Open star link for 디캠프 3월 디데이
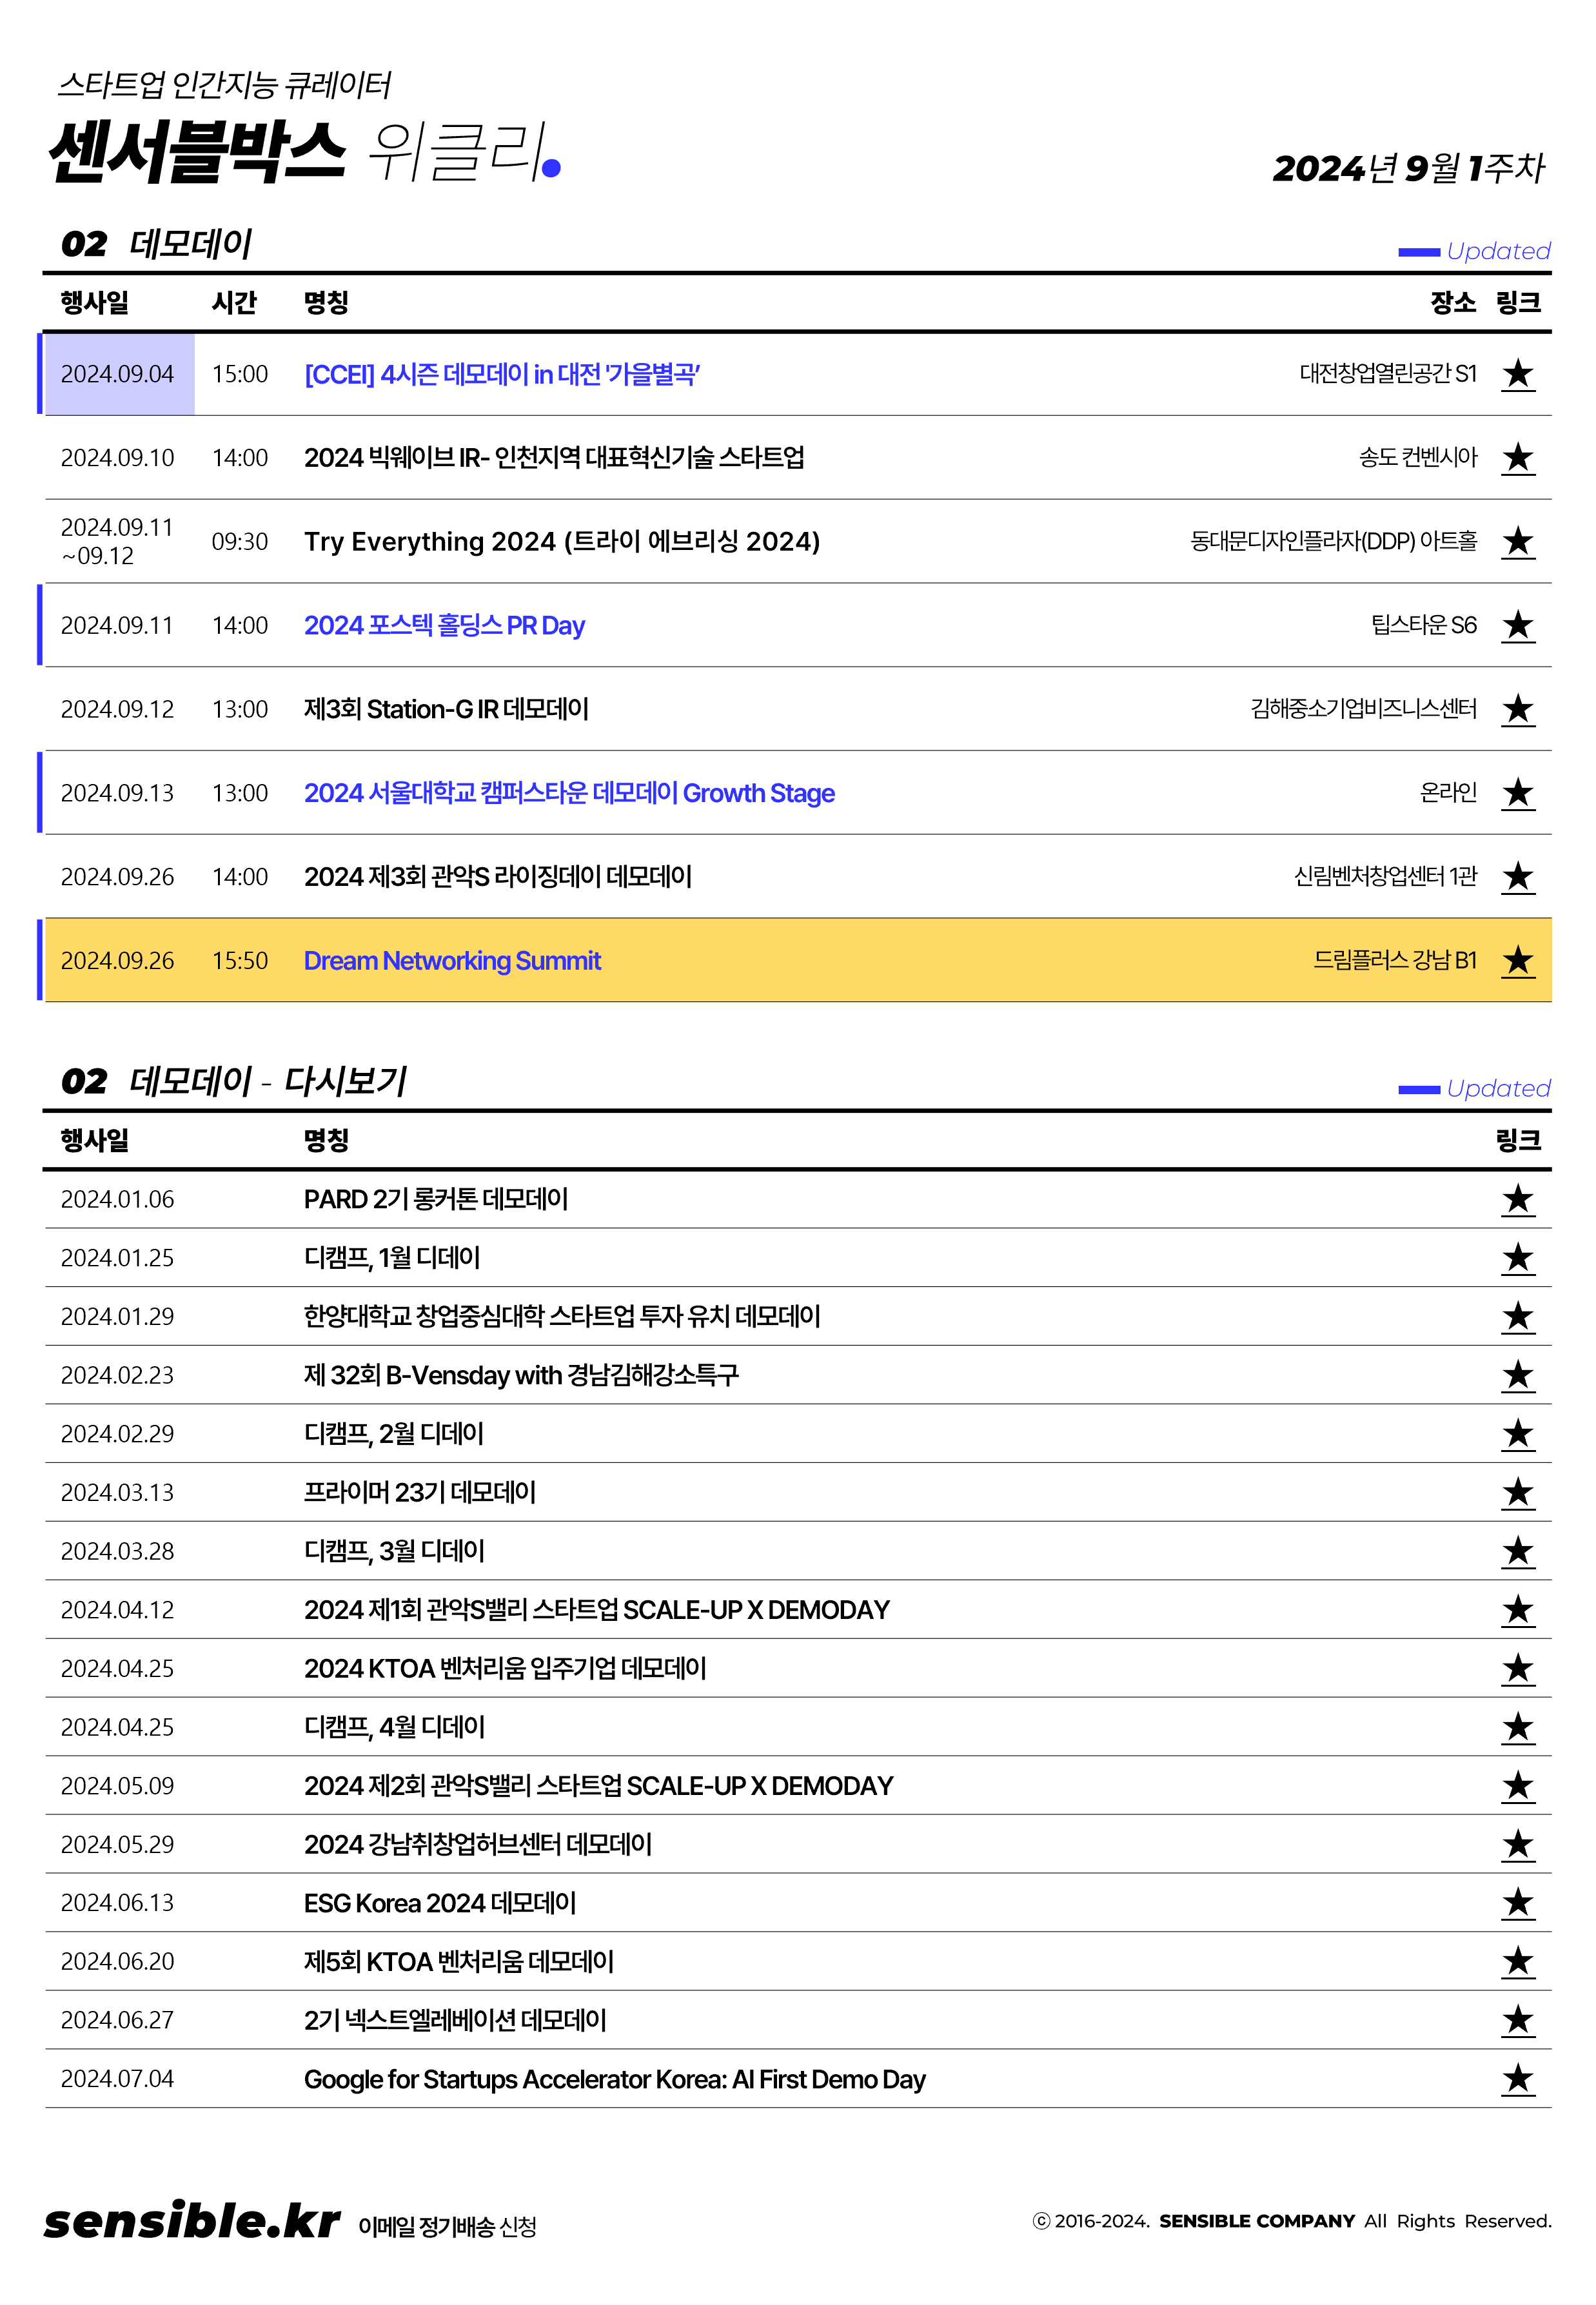The height and width of the screenshot is (2305, 1596). (1518, 1553)
